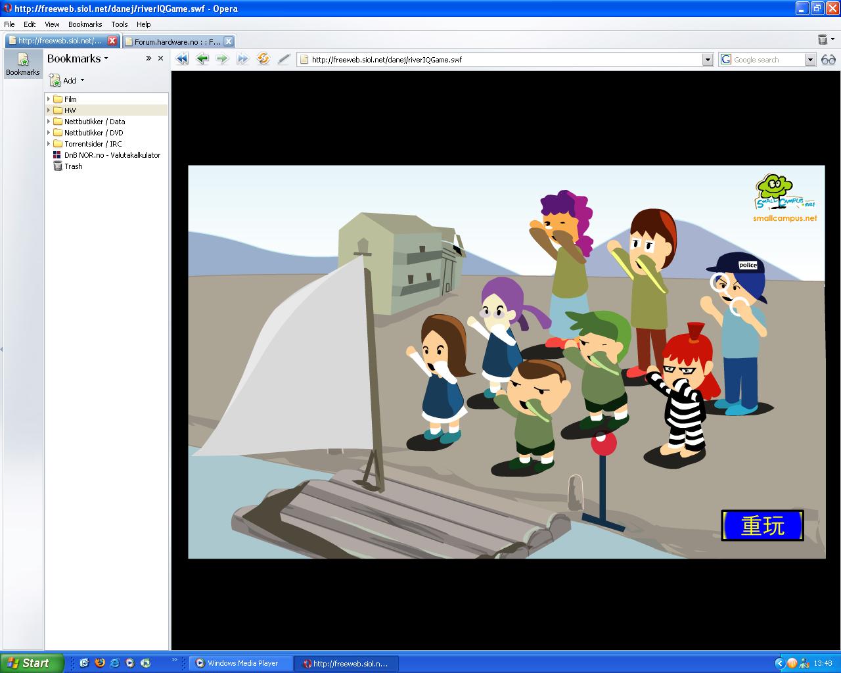
Task: Expand the HW bookmark folder
Action: 49,110
